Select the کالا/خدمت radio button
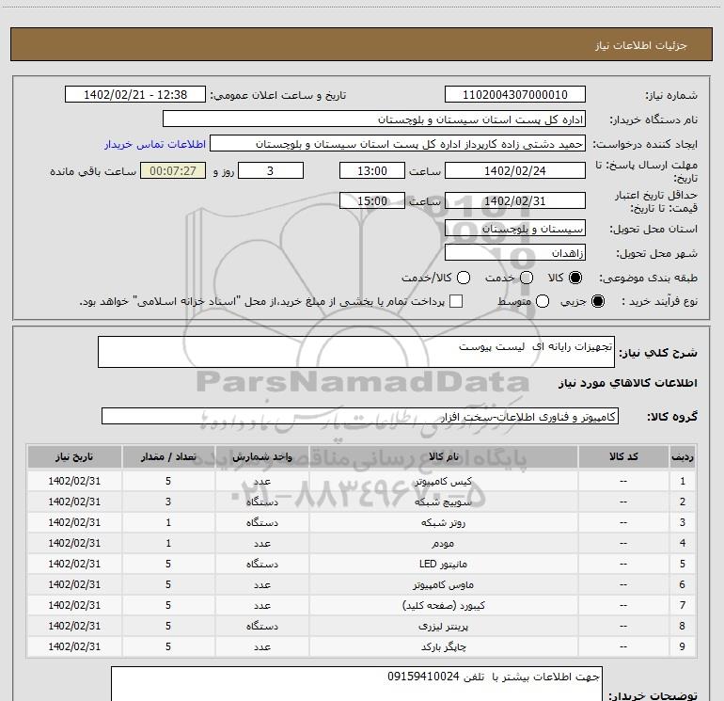The height and width of the screenshot is (701, 724). (464, 278)
